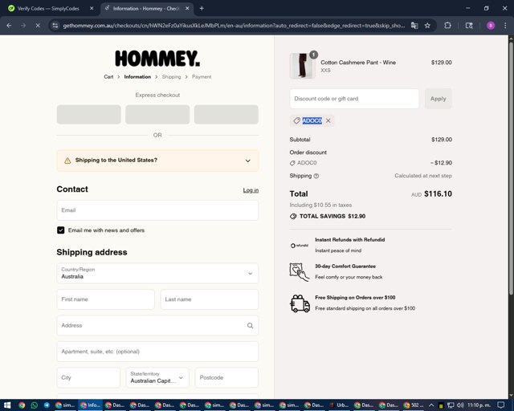Screen dimensions: 514x411
Task: Click the highlighted ADOC0 discount tag text
Action: tap(312, 120)
